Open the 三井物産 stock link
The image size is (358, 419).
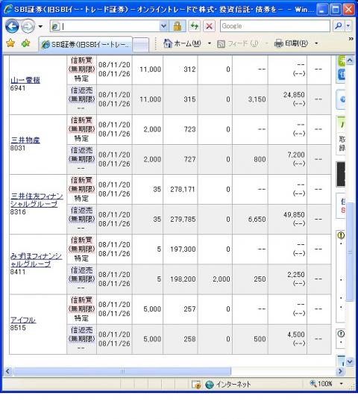tap(25, 140)
